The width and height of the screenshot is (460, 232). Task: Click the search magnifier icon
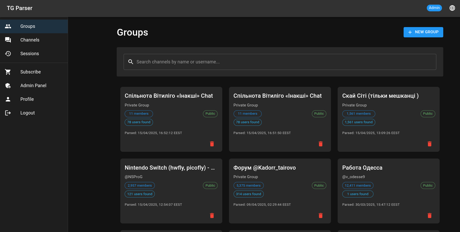tap(131, 62)
